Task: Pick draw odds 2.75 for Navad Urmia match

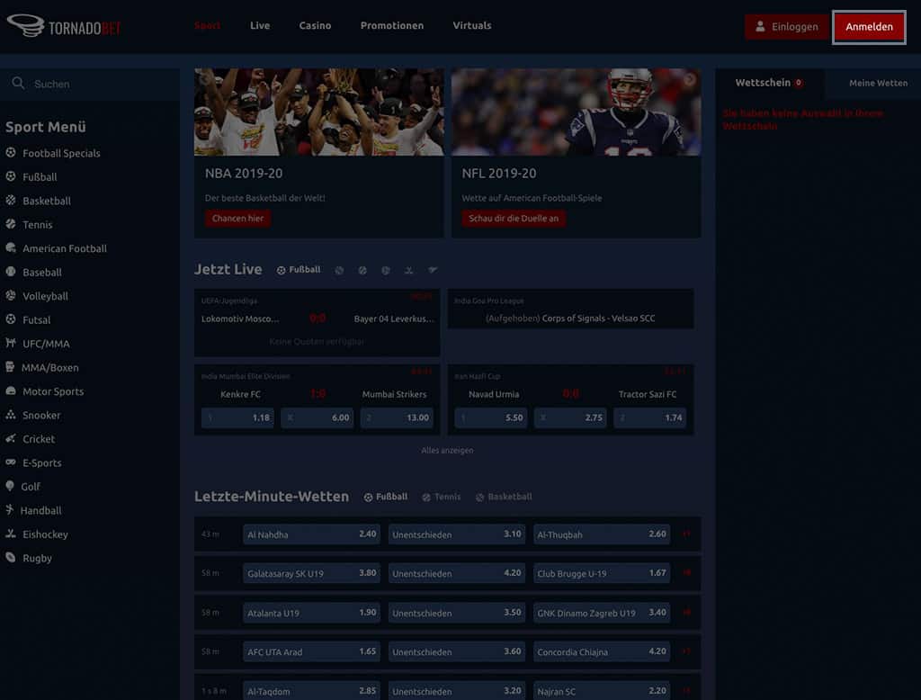Action: [570, 417]
